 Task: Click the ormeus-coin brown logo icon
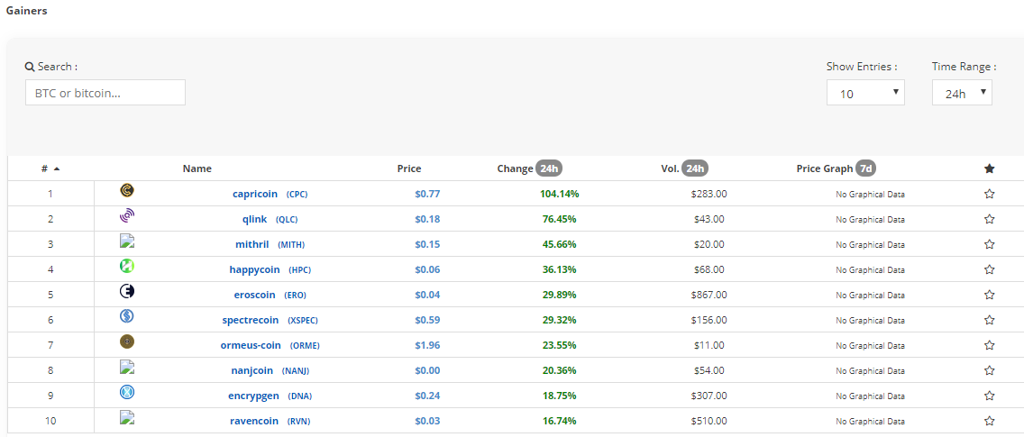[x=127, y=341]
